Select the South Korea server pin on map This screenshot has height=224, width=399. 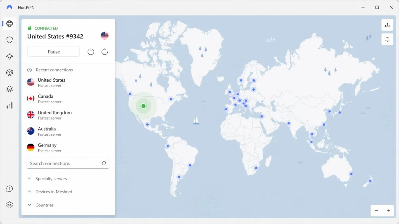[x=330, y=112]
